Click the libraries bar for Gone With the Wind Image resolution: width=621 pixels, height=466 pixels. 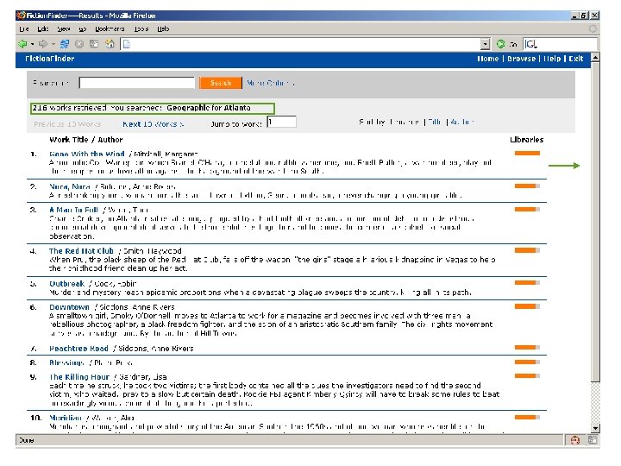pos(527,154)
